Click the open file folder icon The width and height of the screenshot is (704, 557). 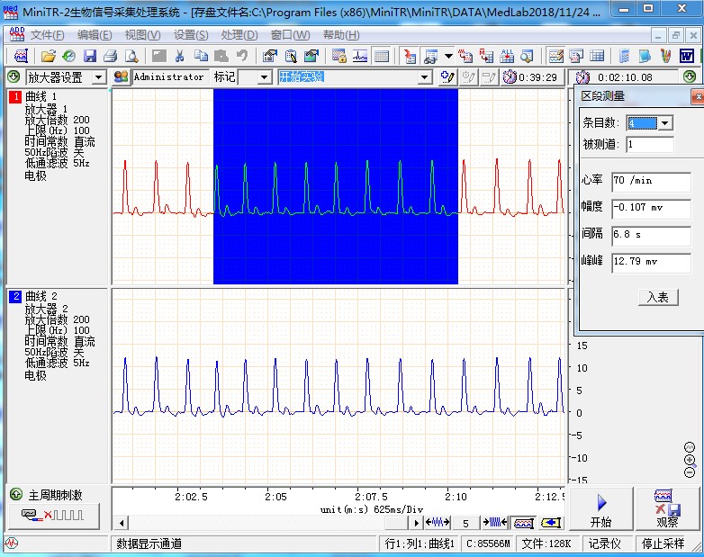click(49, 56)
